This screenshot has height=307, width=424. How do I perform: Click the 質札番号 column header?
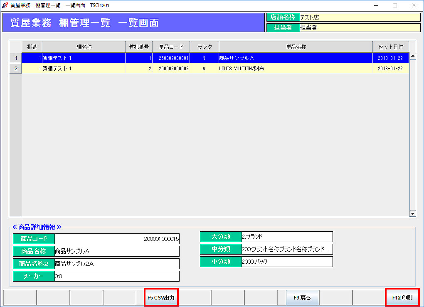139,47
